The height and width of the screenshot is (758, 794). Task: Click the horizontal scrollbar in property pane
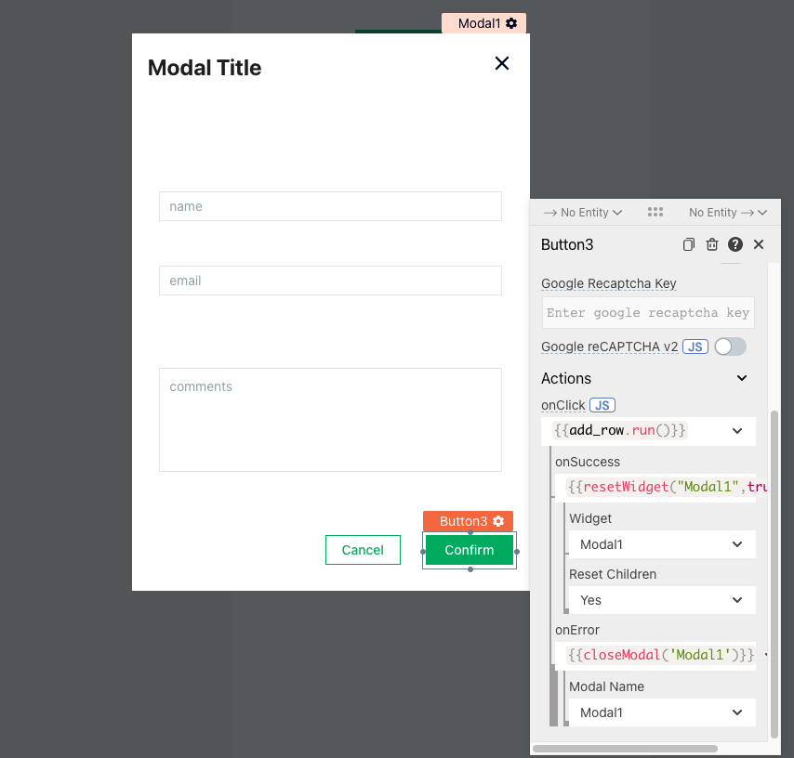pos(625,748)
